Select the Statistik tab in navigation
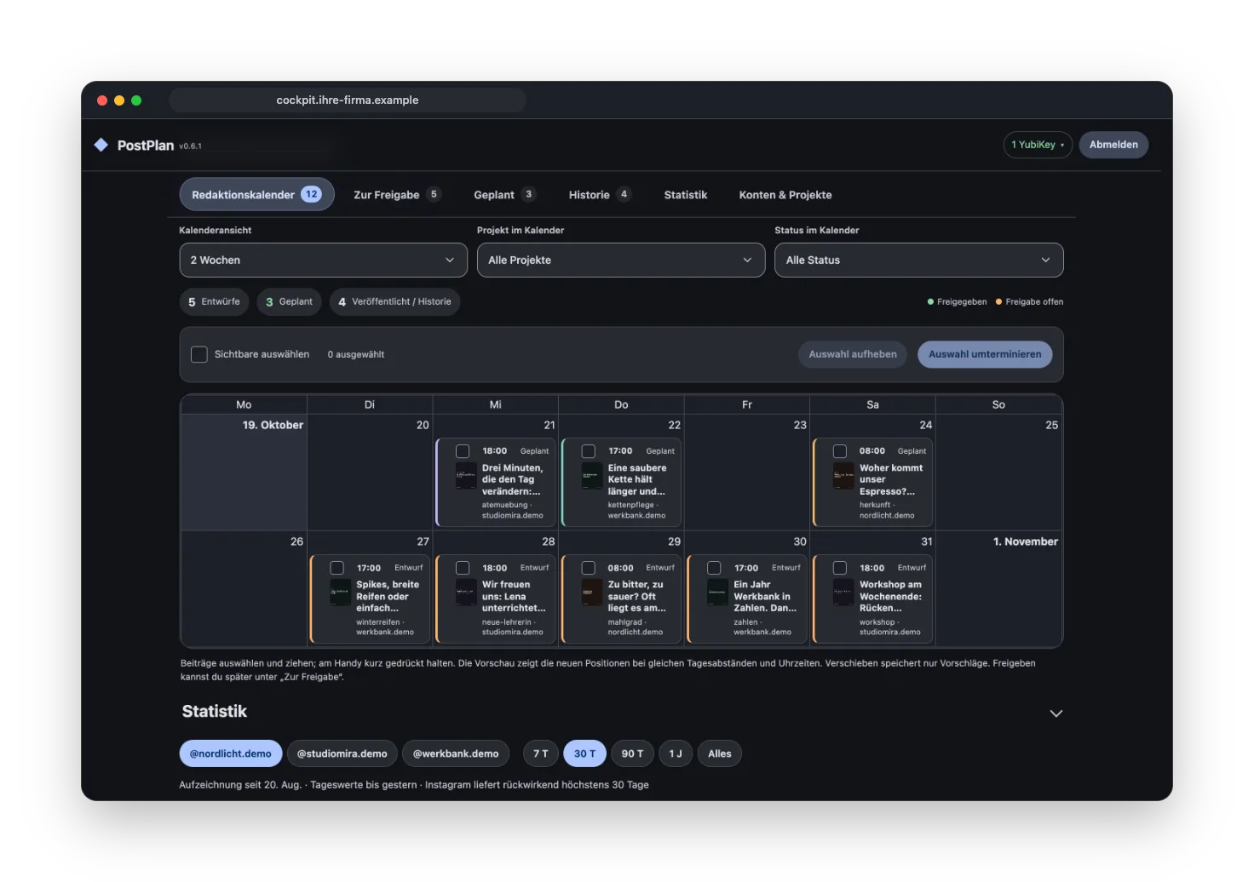The height and width of the screenshot is (882, 1254). [x=686, y=195]
